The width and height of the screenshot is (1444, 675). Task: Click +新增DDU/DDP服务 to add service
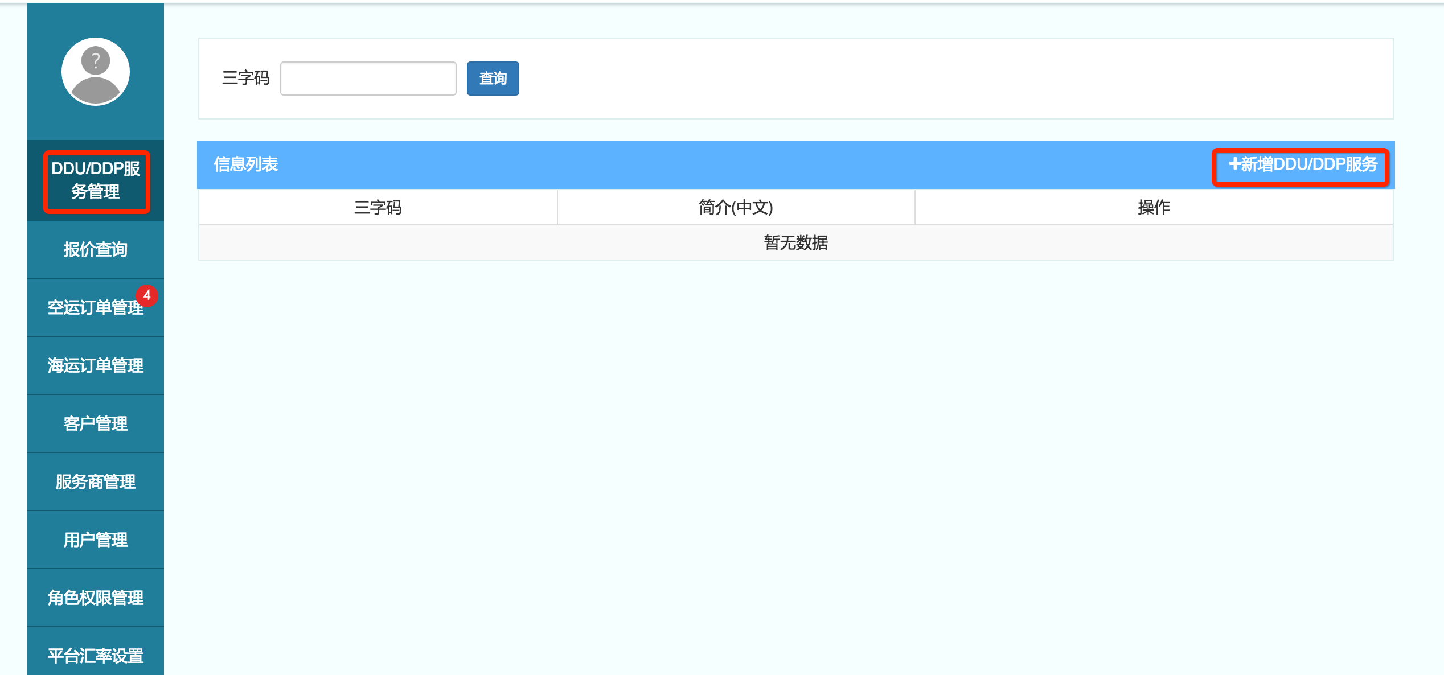(x=1302, y=164)
